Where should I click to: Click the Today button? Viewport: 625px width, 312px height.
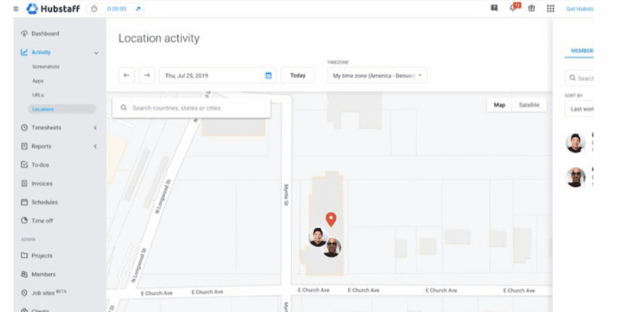[298, 76]
